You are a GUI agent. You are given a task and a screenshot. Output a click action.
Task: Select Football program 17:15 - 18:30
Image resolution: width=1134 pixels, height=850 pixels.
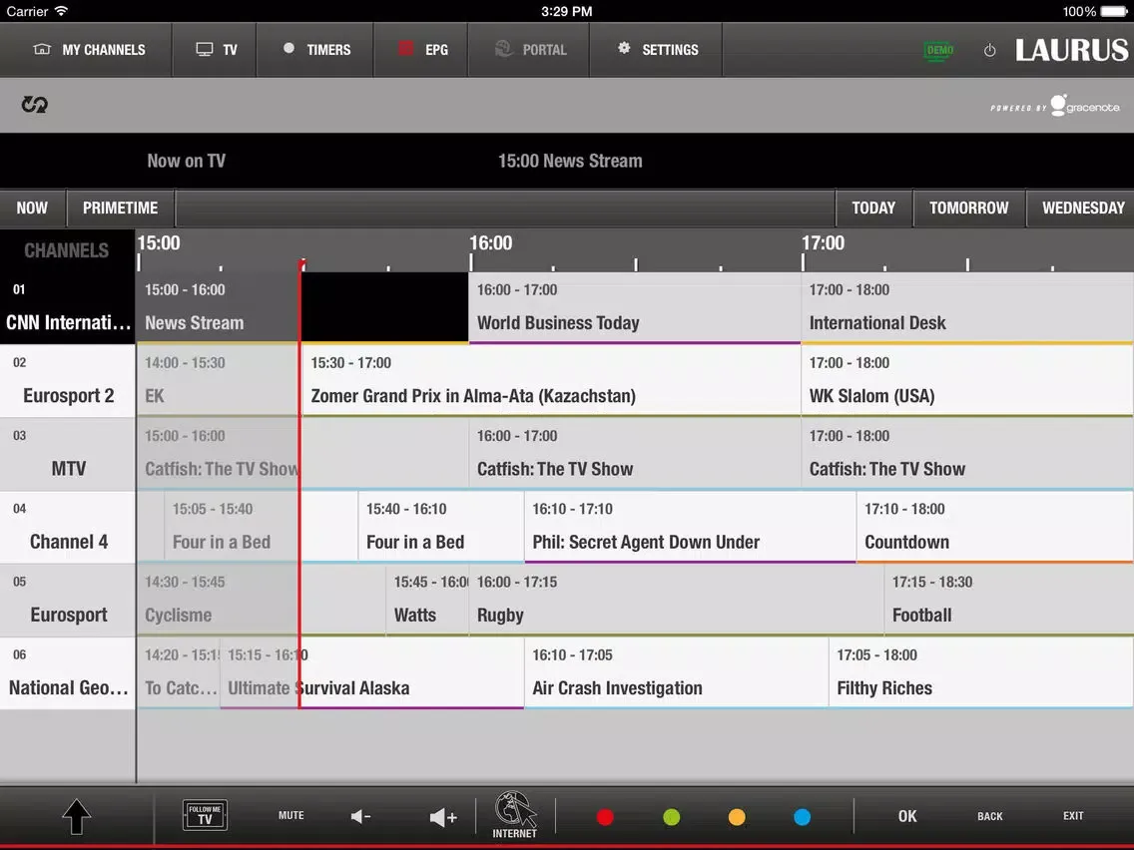[1009, 600]
